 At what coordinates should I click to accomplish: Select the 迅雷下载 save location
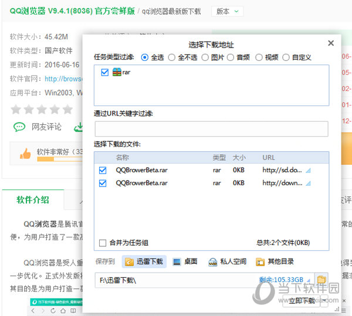(x=144, y=261)
